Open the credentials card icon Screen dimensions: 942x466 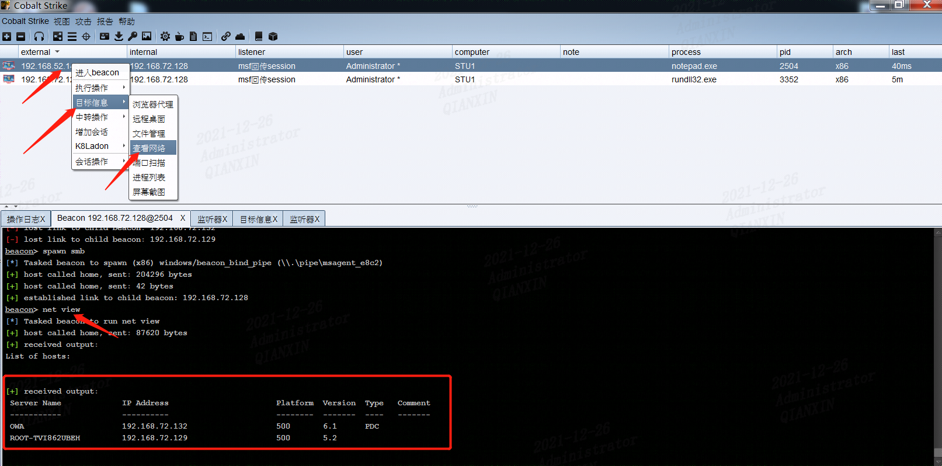[105, 36]
